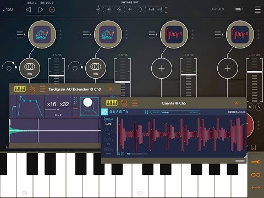The width and height of the screenshot is (264, 198).
Task: Adjust the first channel's pan knob
Action: 9,67
